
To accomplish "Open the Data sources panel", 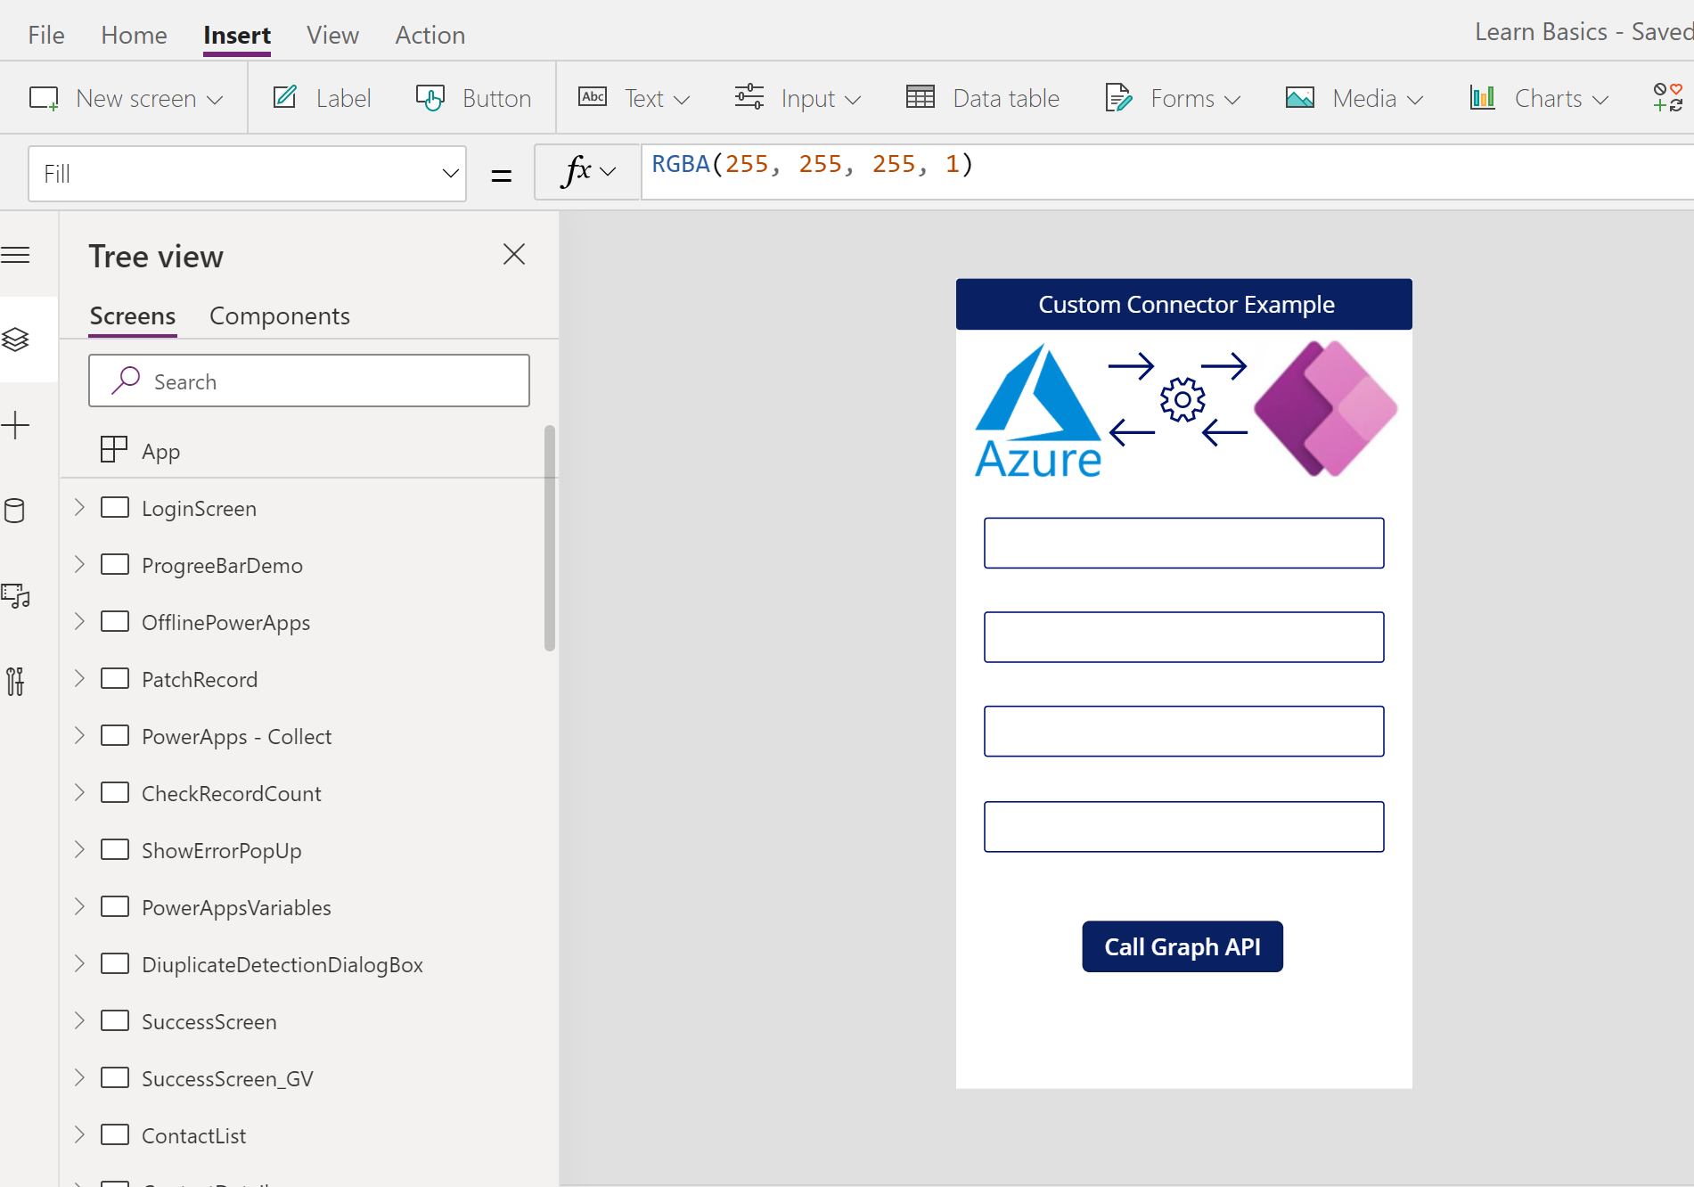I will [x=16, y=511].
